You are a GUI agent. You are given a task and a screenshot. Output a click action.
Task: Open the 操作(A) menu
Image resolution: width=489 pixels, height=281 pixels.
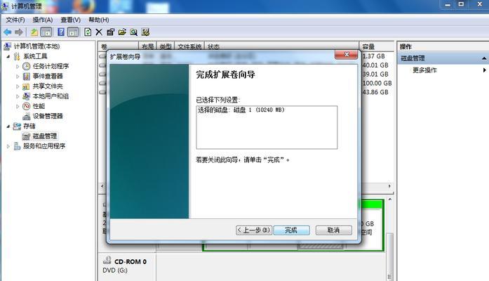tap(43, 20)
